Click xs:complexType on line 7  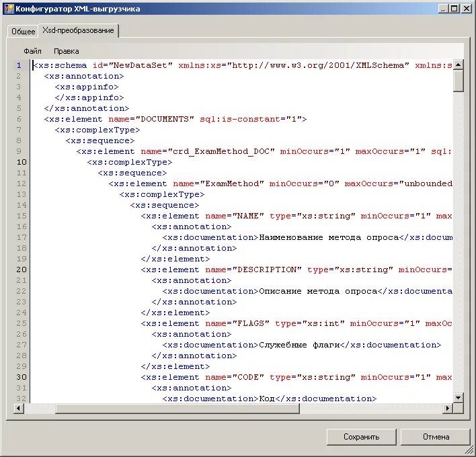97,130
